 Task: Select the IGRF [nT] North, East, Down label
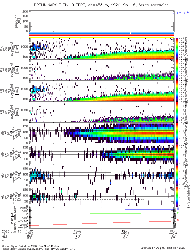(14, 218)
